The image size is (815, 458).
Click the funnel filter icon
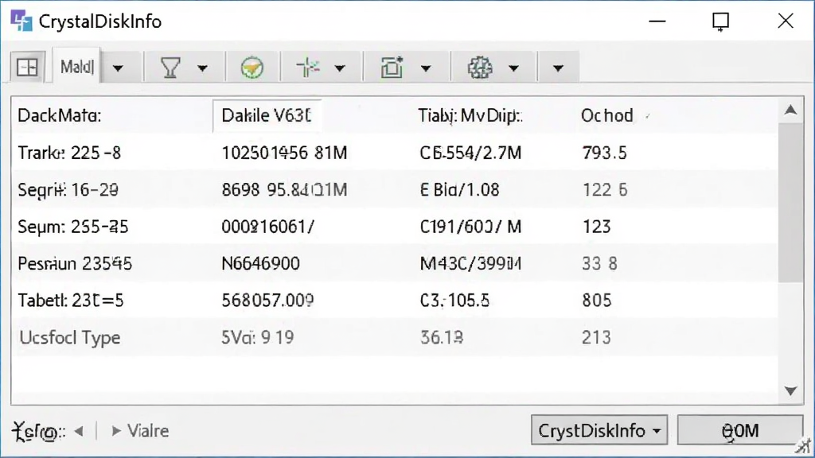coord(170,68)
